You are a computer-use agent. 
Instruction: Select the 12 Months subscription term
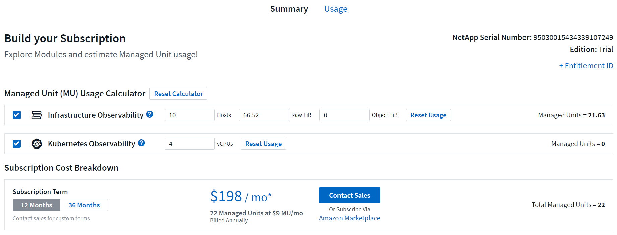coord(37,205)
